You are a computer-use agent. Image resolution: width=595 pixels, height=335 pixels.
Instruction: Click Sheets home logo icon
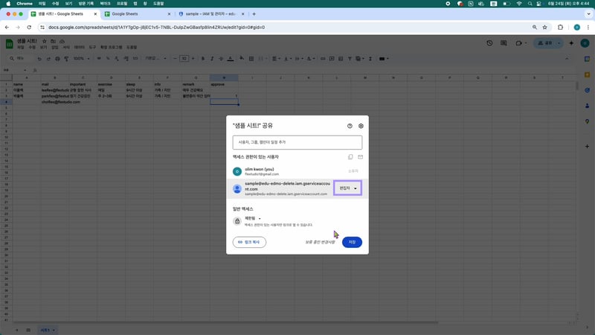(9, 44)
